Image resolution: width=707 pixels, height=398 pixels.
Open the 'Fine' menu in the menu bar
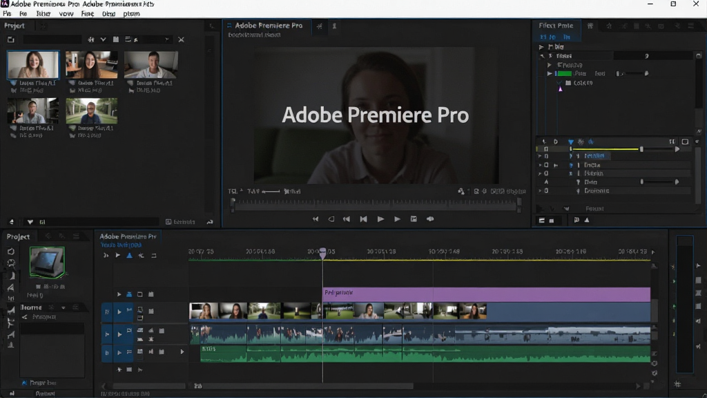[88, 14]
